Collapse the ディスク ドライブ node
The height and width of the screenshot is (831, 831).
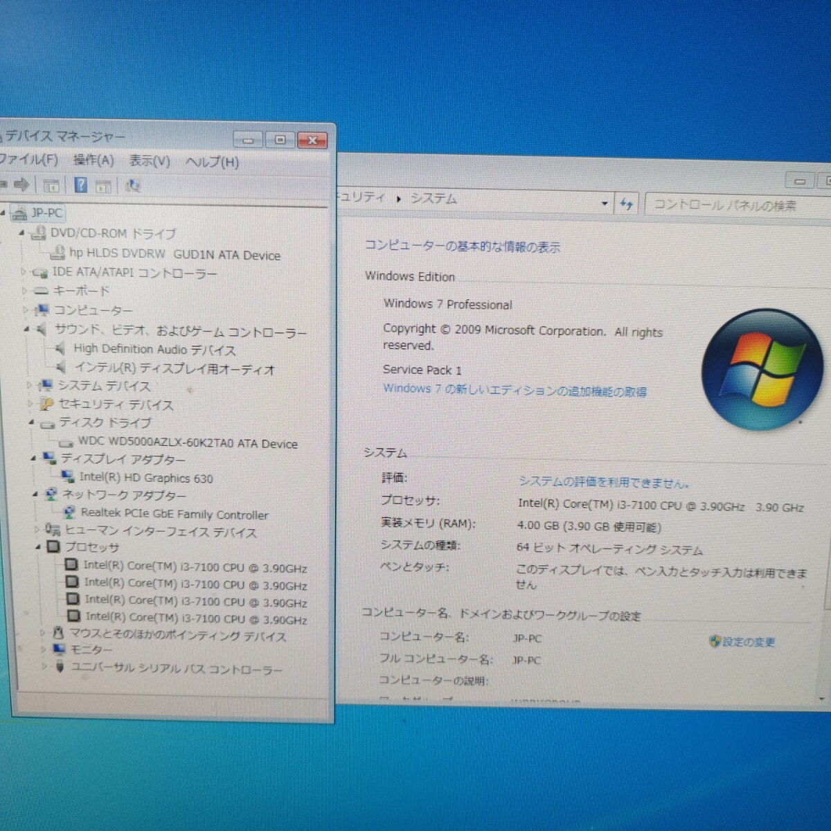point(31,422)
